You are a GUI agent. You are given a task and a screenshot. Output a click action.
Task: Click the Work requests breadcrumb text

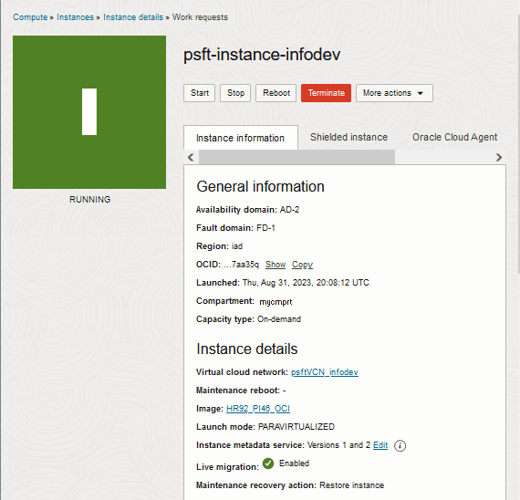(x=200, y=17)
